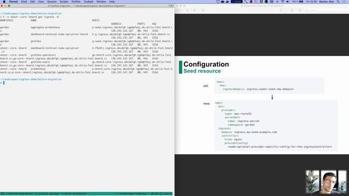Click the ADDRESS column header
Viewport: 349px width, 196px height.
coord(116,24)
